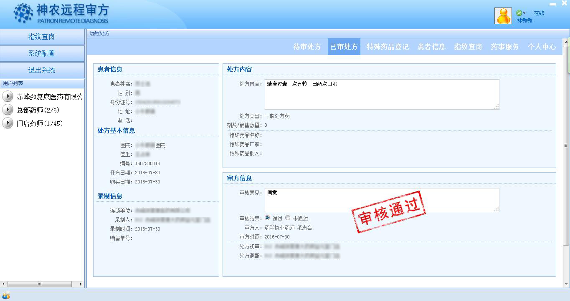Open the 已审处方 tab
This screenshot has width=570, height=301.
[344, 47]
